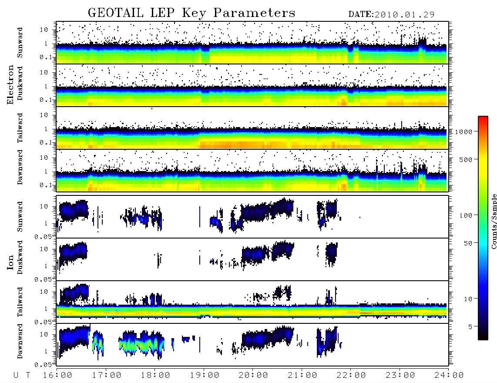Click the "U T" axis label
497x383 pixels.
point(22,375)
